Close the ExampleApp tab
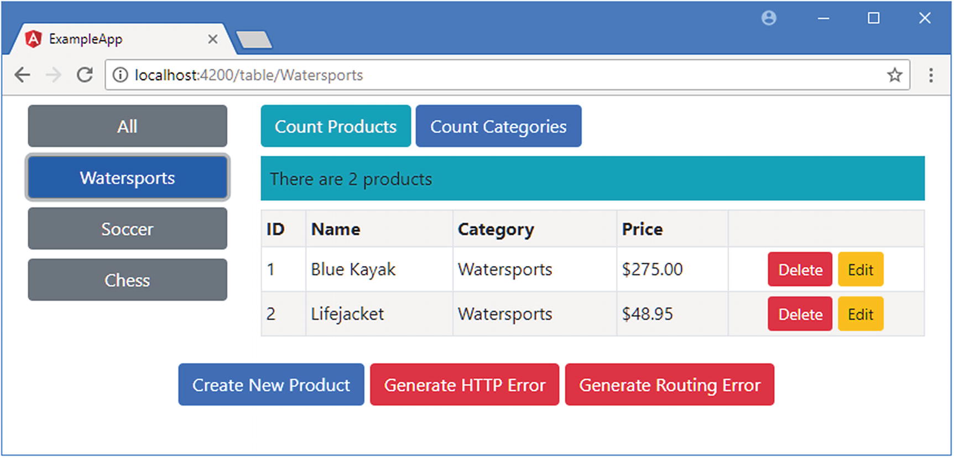Screen dimensions: 954x458 tap(212, 39)
